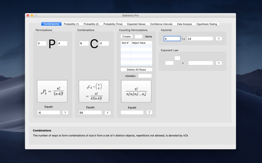This screenshot has height=163, width=262.
Task: Click the Combinations n field containing 8
Action: (84, 43)
